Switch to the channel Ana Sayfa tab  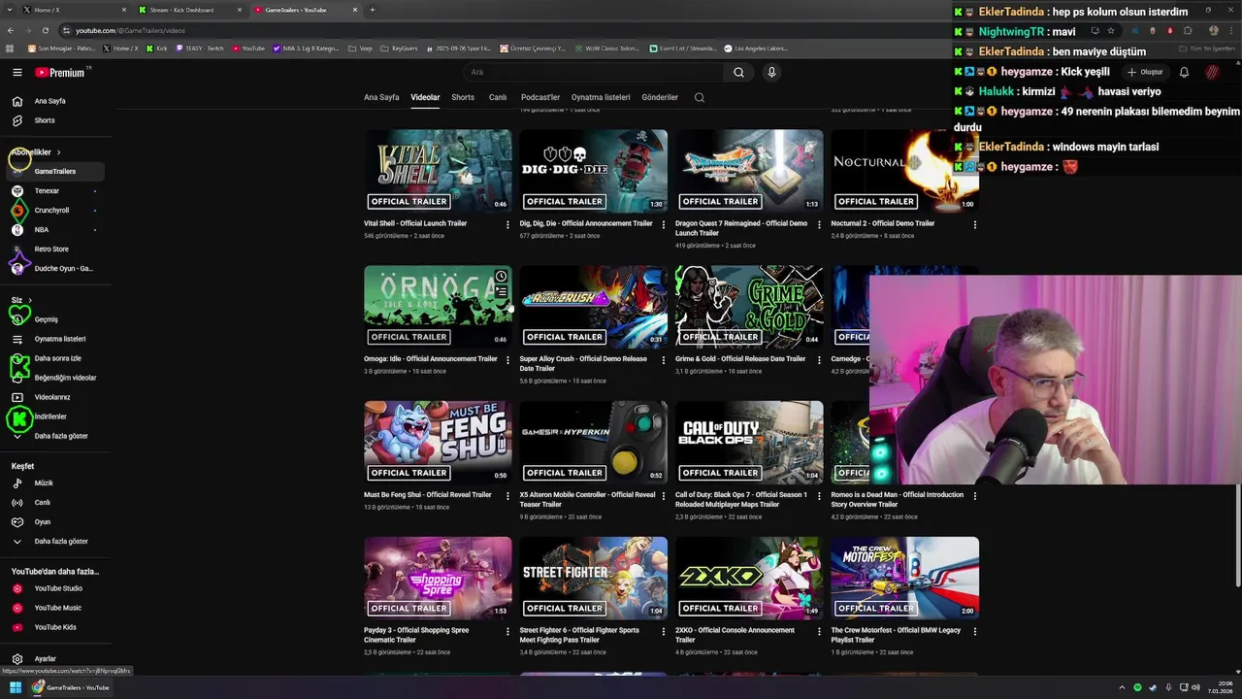click(x=381, y=97)
